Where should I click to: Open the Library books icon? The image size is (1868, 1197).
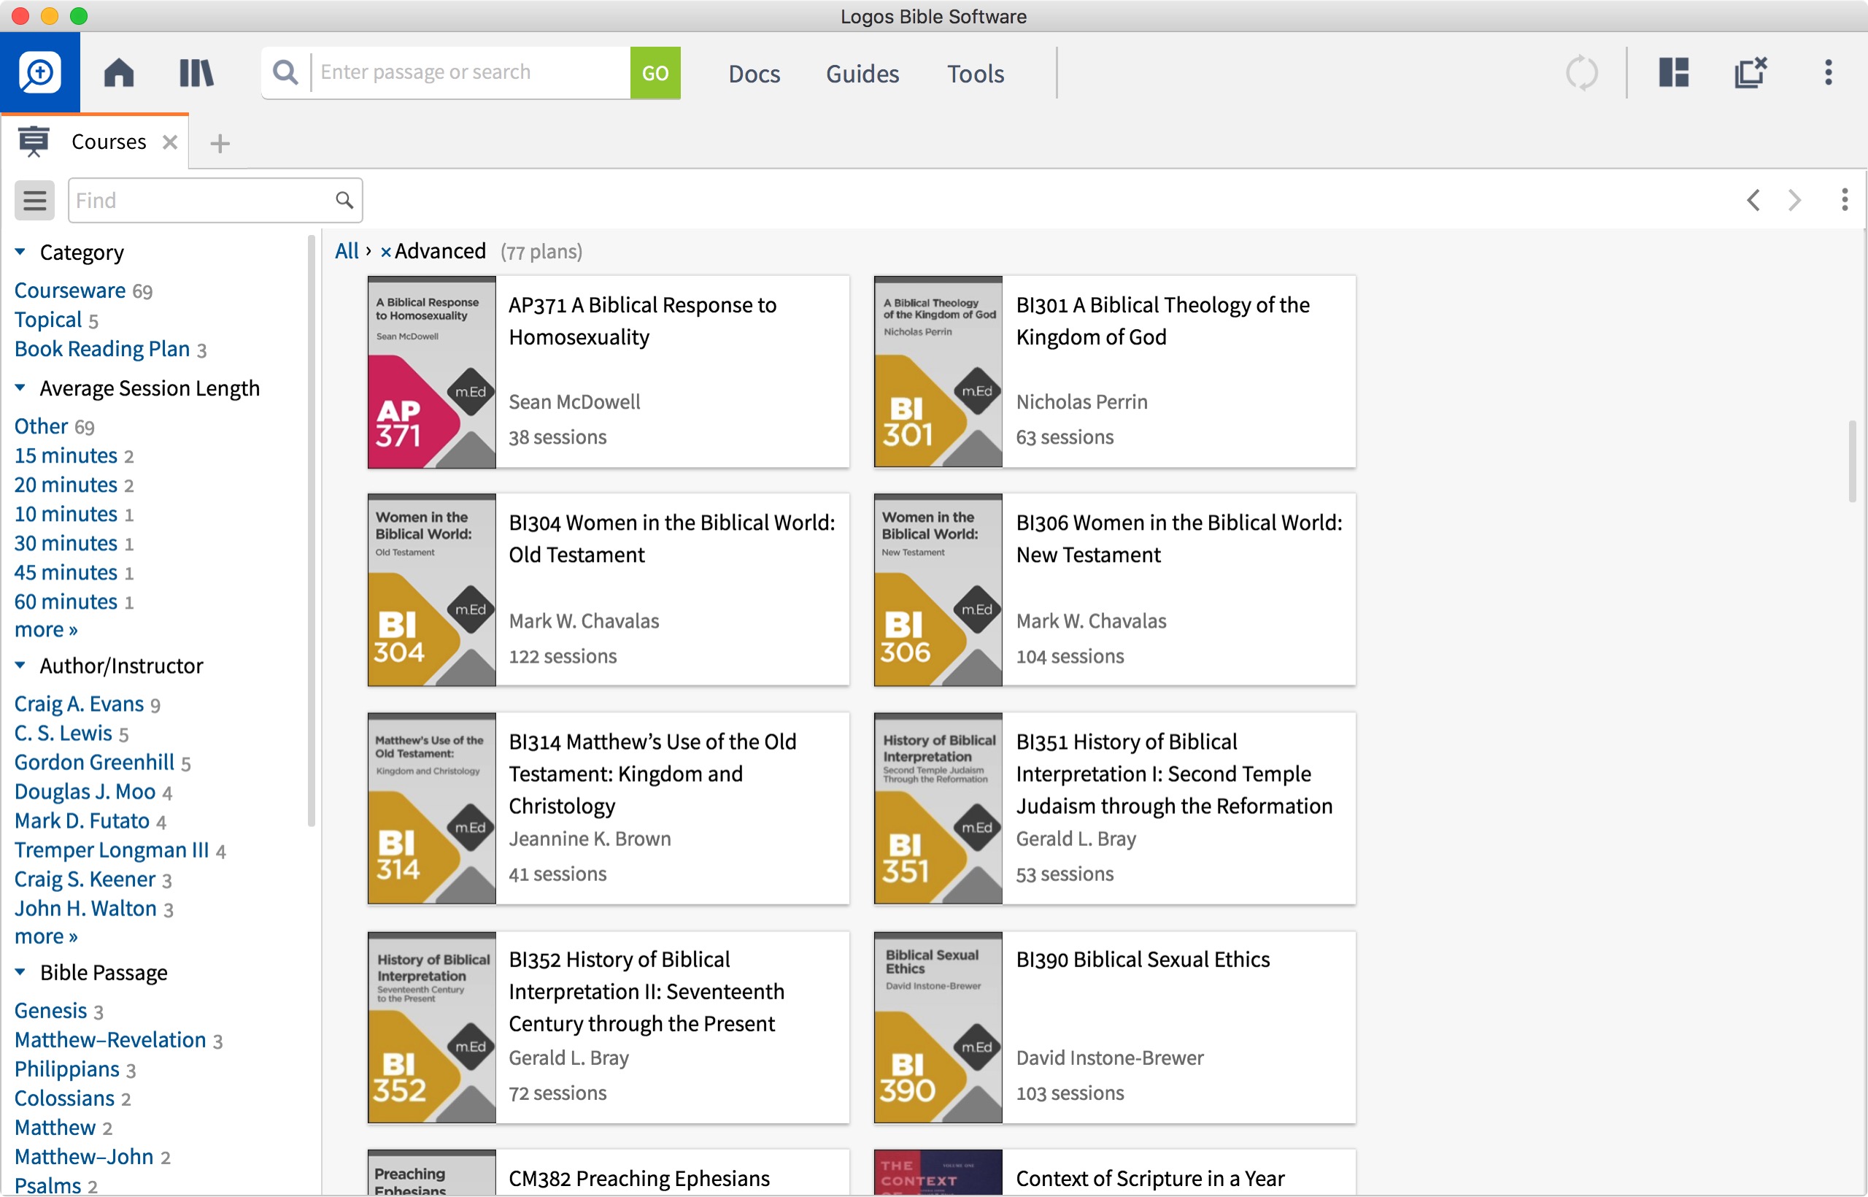(196, 73)
